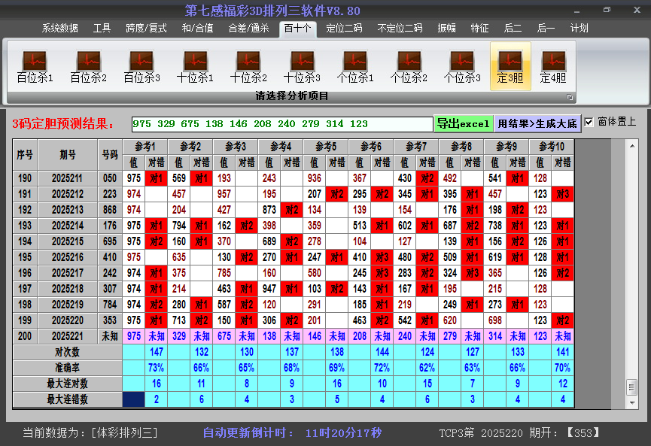651x446 pixels.
Task: Click the 百位杀1 analysis icon
Action: click(x=35, y=66)
